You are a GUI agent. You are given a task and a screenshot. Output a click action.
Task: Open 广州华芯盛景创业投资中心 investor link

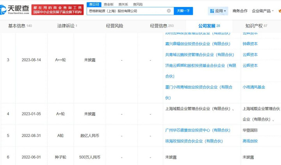197,130
